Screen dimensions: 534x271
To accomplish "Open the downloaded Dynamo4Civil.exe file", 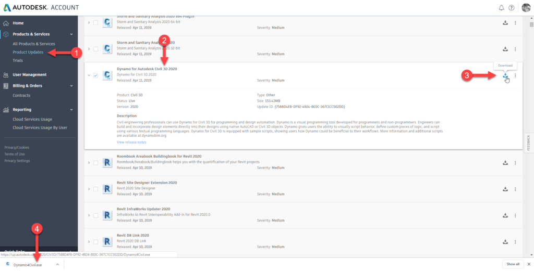I will [x=28, y=265].
